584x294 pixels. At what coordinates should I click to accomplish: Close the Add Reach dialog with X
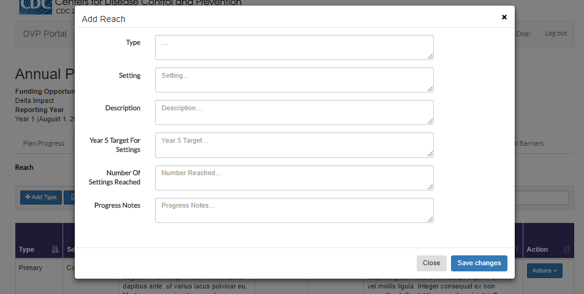(x=504, y=17)
